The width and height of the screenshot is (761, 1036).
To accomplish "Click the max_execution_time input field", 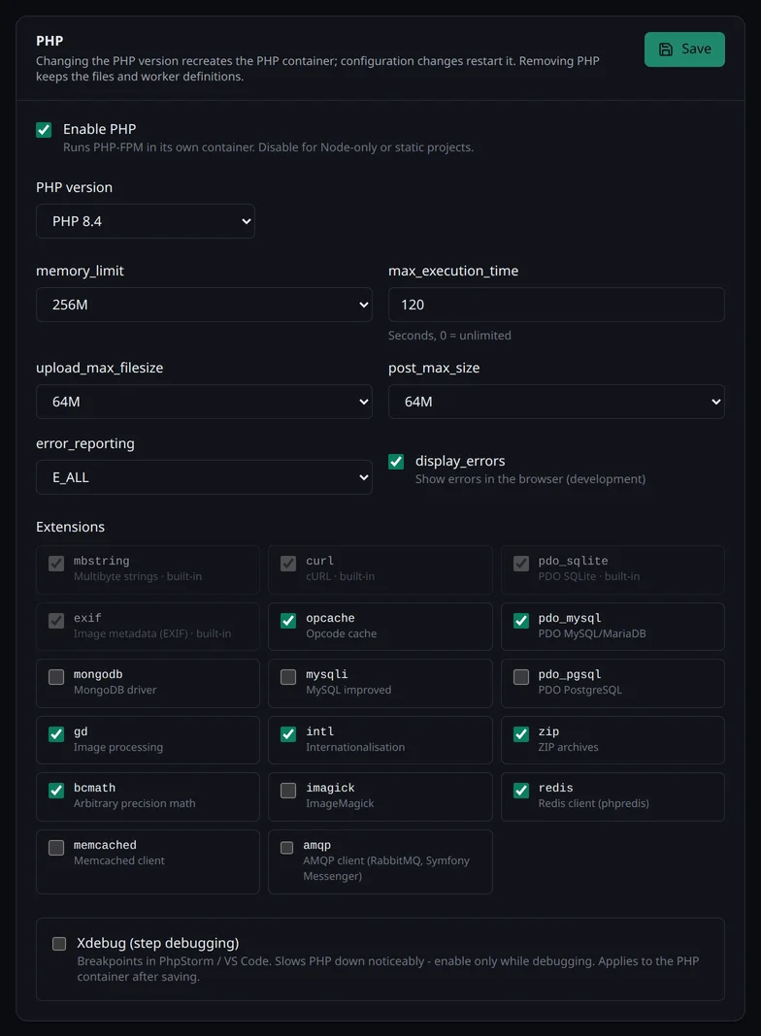I will pos(556,305).
